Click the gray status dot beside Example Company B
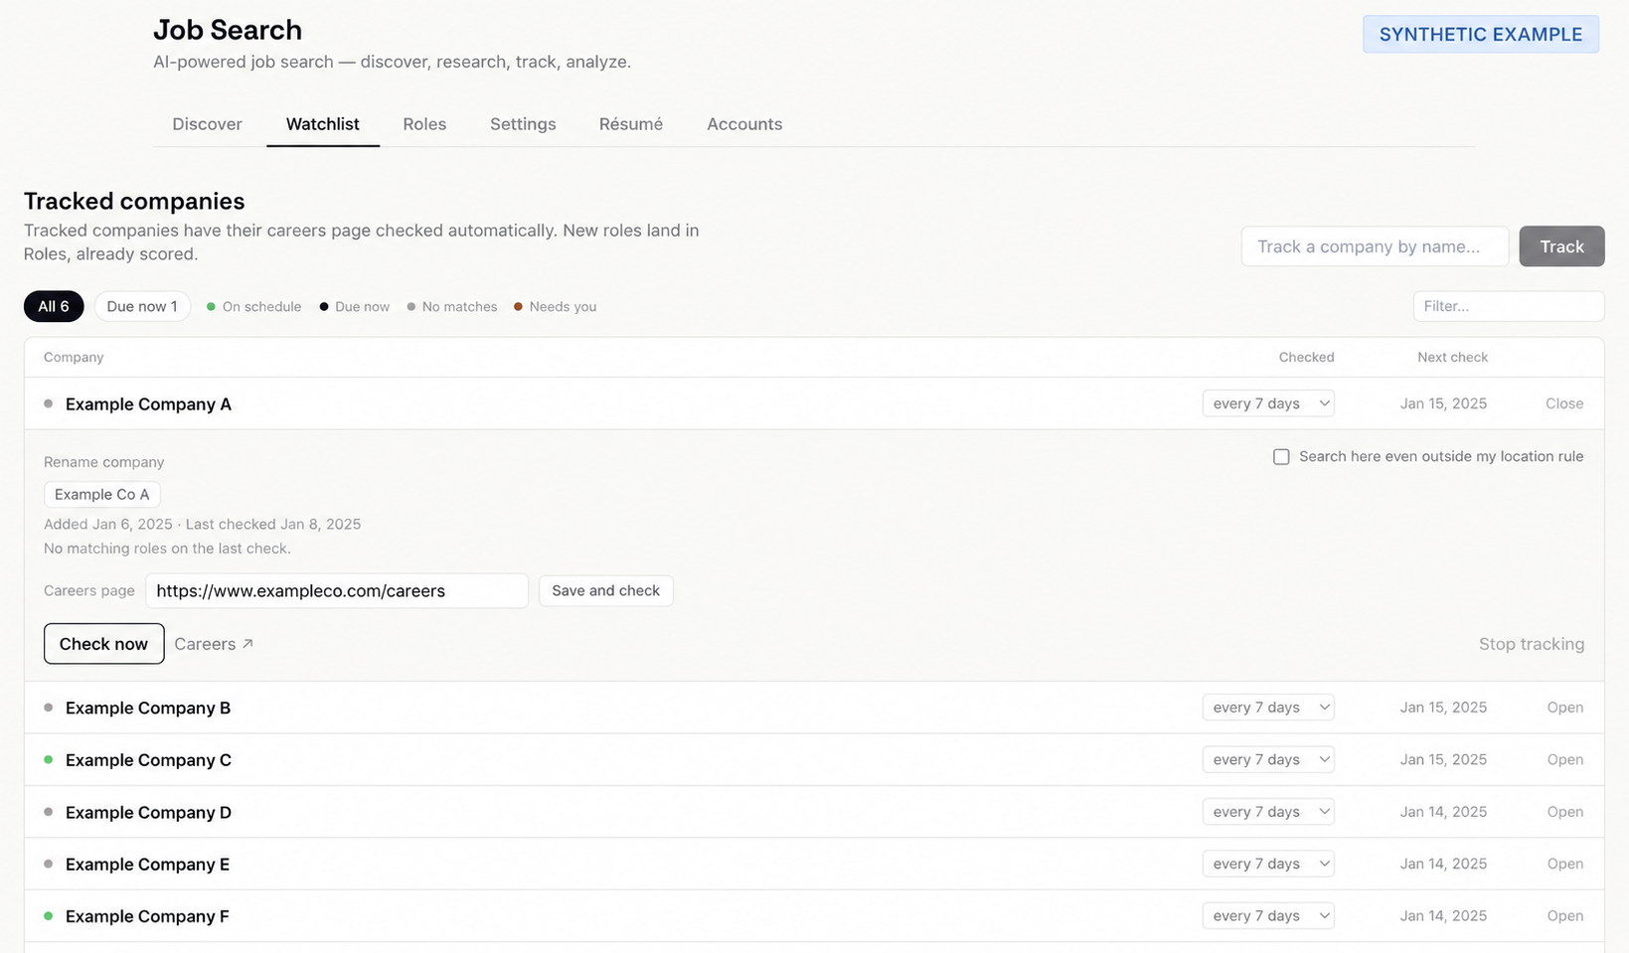Viewport: 1629px width, 953px height. (48, 708)
